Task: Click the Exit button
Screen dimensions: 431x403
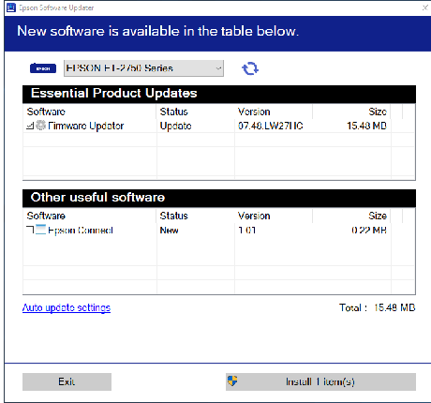Action: (67, 381)
